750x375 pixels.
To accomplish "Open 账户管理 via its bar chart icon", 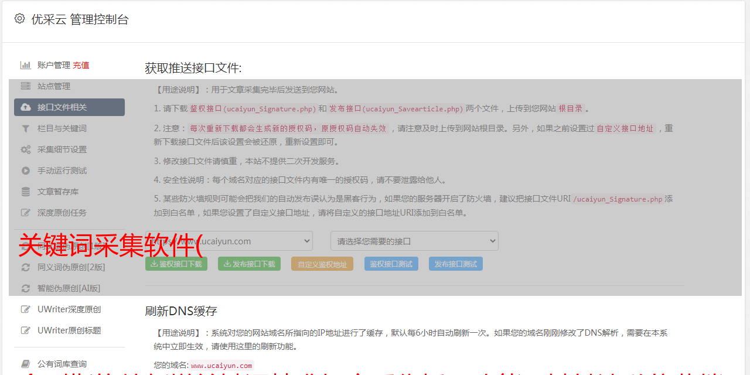I will pyautogui.click(x=26, y=65).
